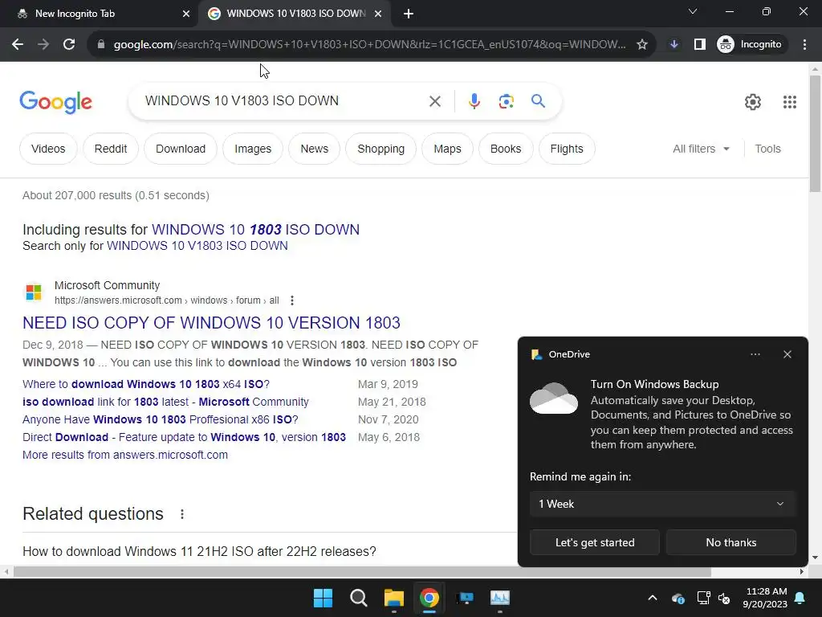Clear the search box with the X

click(x=434, y=101)
